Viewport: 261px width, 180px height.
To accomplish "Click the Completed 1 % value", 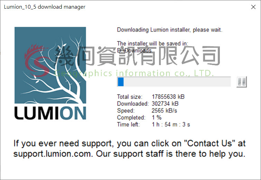I will (x=157, y=117).
